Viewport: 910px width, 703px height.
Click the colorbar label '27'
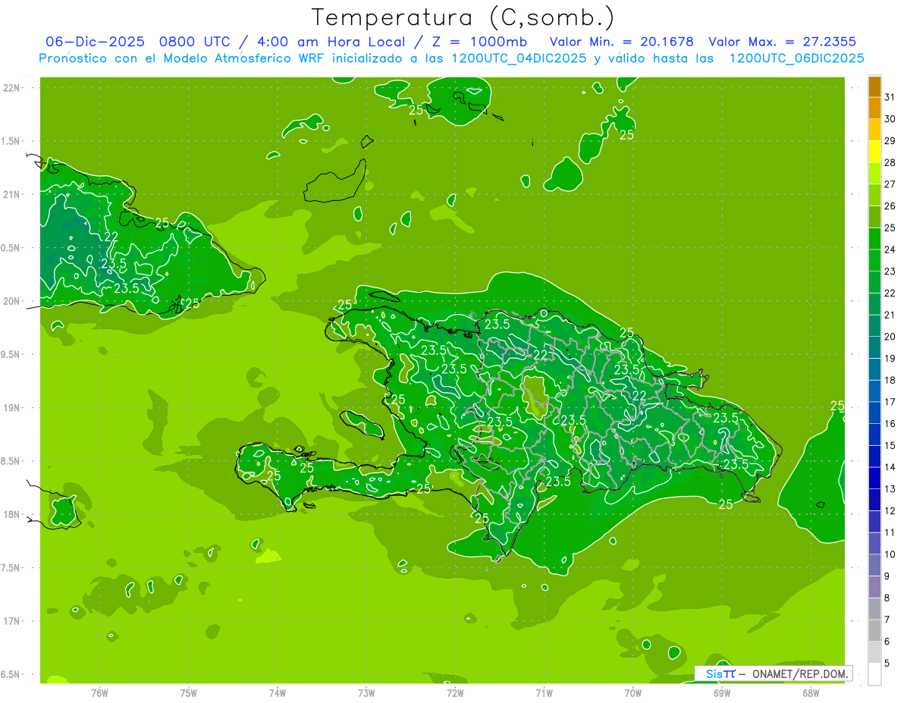890,184
